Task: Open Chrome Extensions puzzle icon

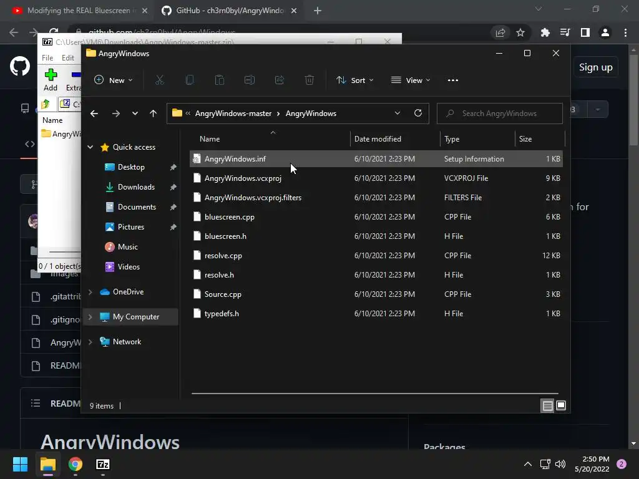Action: pyautogui.click(x=545, y=32)
